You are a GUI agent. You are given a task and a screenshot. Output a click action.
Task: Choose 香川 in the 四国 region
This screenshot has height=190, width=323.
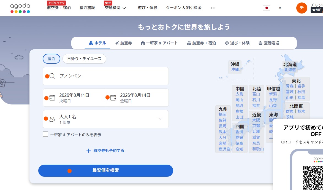[x=239, y=132]
